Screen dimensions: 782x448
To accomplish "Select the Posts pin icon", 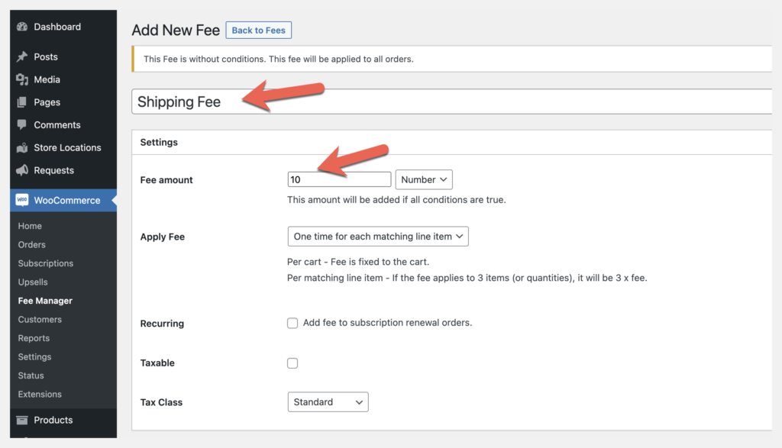I will click(21, 56).
